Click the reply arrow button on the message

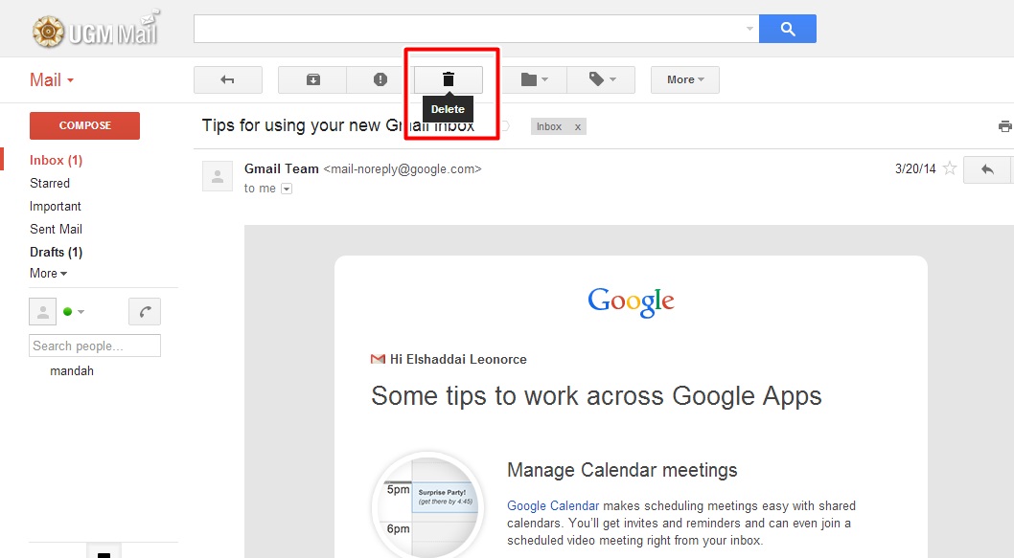point(987,169)
